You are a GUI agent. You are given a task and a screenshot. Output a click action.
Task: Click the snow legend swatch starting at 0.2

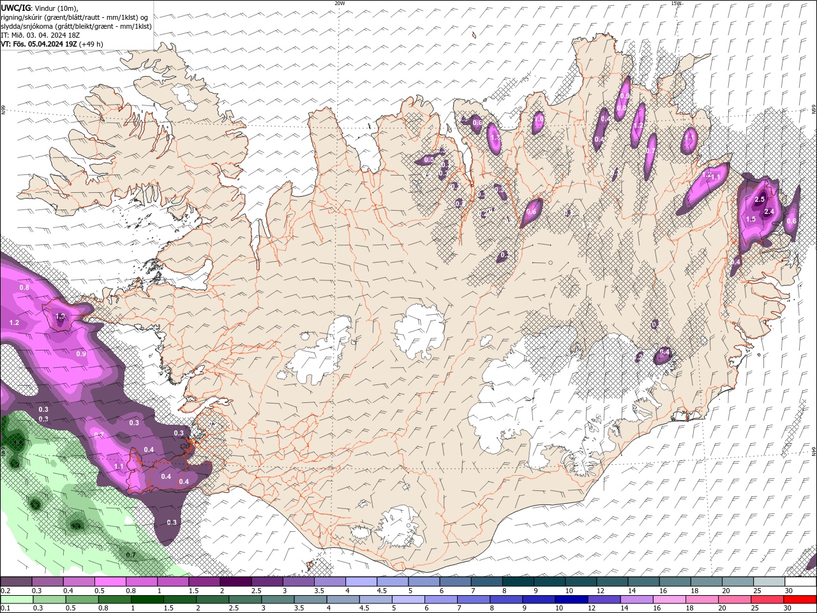tap(16, 582)
